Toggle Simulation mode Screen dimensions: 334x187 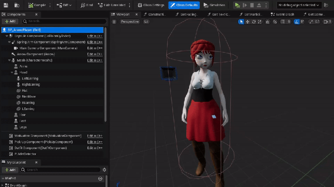click(x=214, y=5)
